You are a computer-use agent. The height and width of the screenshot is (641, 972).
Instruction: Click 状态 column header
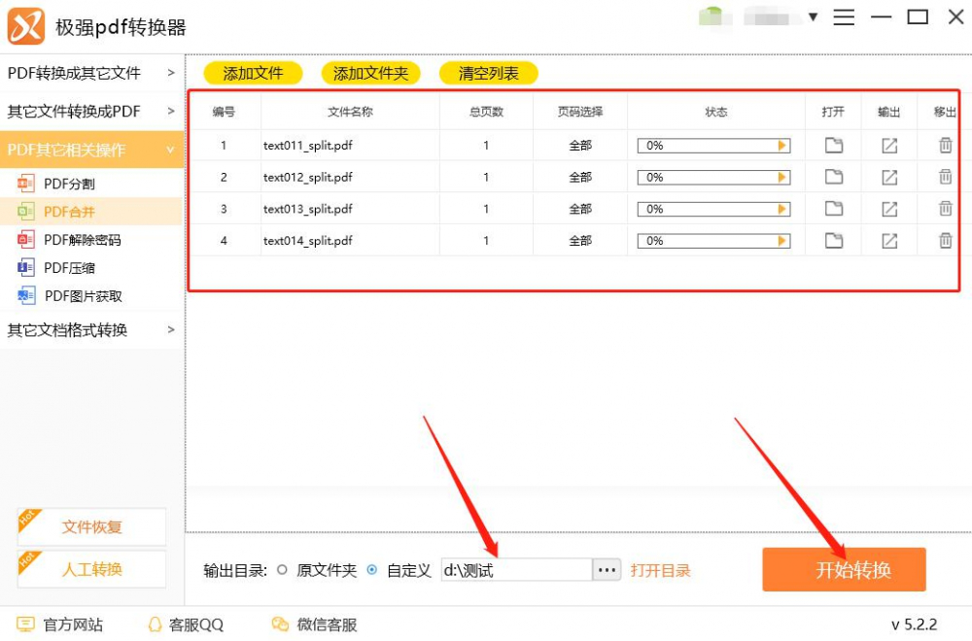pos(716,112)
